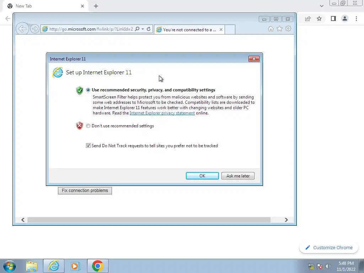
Task: Click Ask me later button
Action: [x=238, y=176]
